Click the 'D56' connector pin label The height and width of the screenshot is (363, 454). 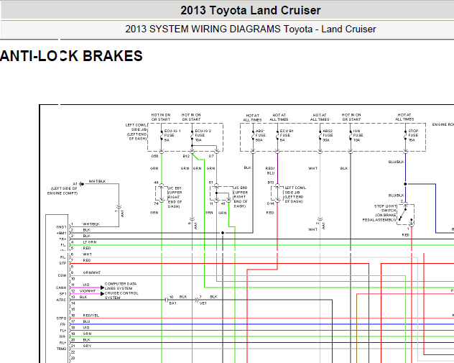[155, 156]
